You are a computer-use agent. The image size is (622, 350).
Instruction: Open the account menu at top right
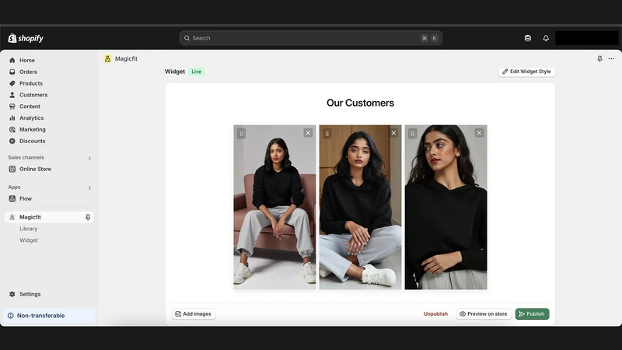point(587,38)
